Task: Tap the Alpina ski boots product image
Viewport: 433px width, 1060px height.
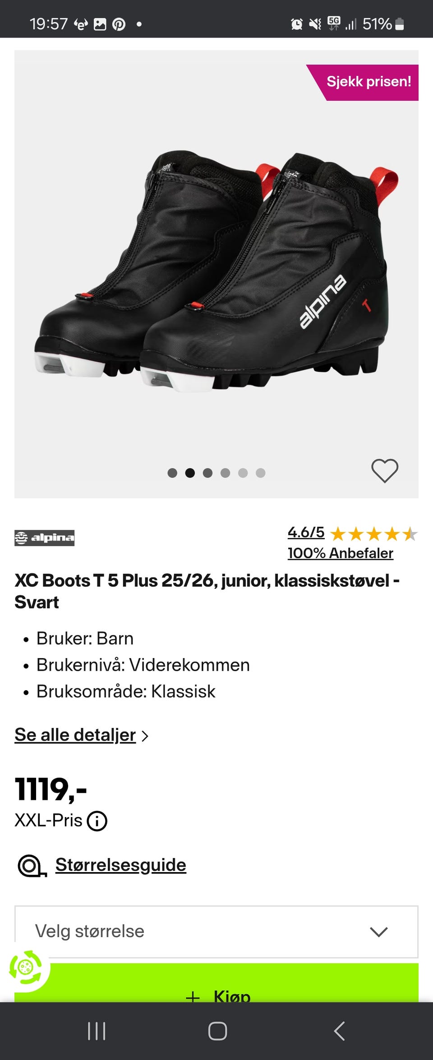Action: 216,271
